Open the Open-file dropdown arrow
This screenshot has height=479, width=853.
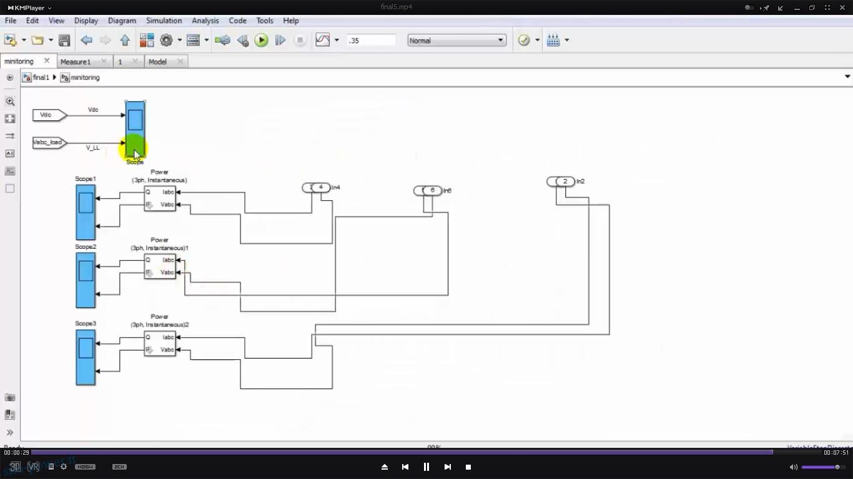(x=51, y=41)
